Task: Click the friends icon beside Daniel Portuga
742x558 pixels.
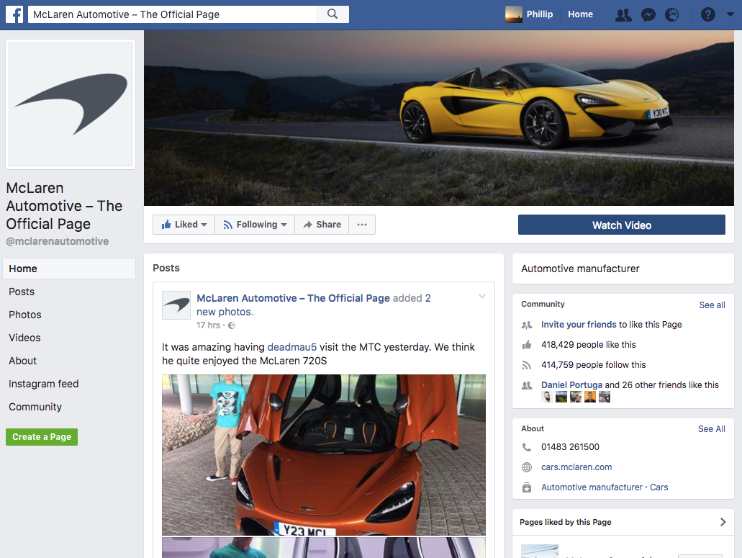Action: (x=527, y=385)
